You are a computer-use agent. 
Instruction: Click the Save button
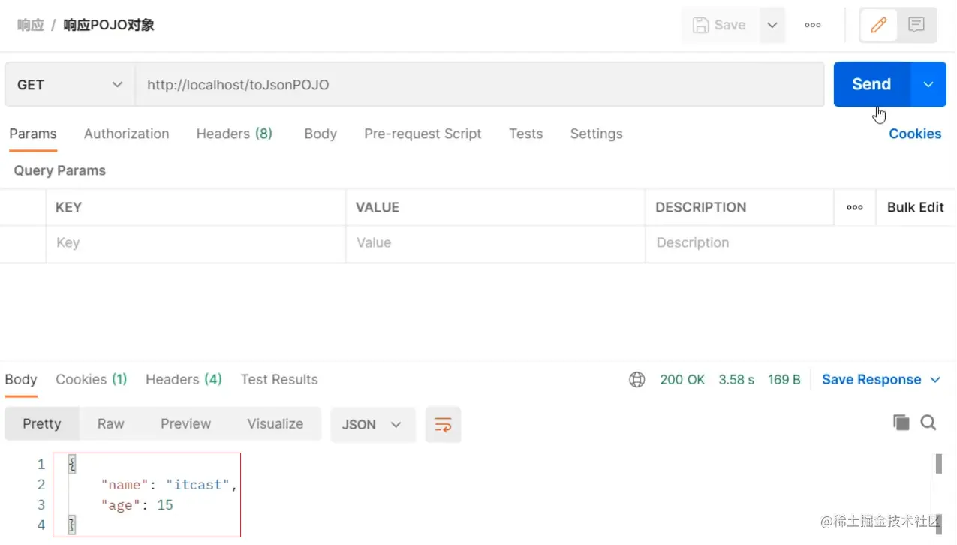[721, 25]
